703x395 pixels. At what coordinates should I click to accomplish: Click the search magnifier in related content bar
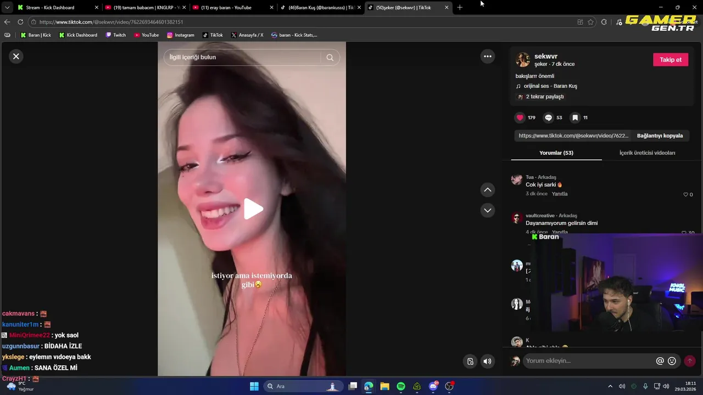330,57
